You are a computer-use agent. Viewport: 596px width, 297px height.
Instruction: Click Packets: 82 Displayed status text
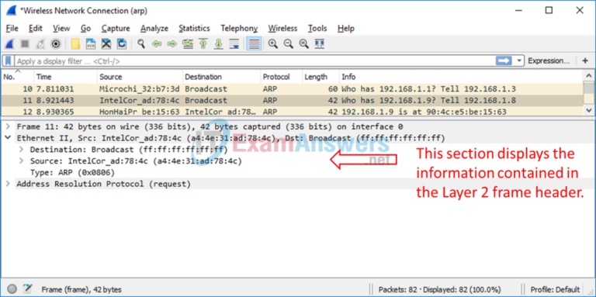[x=439, y=289]
